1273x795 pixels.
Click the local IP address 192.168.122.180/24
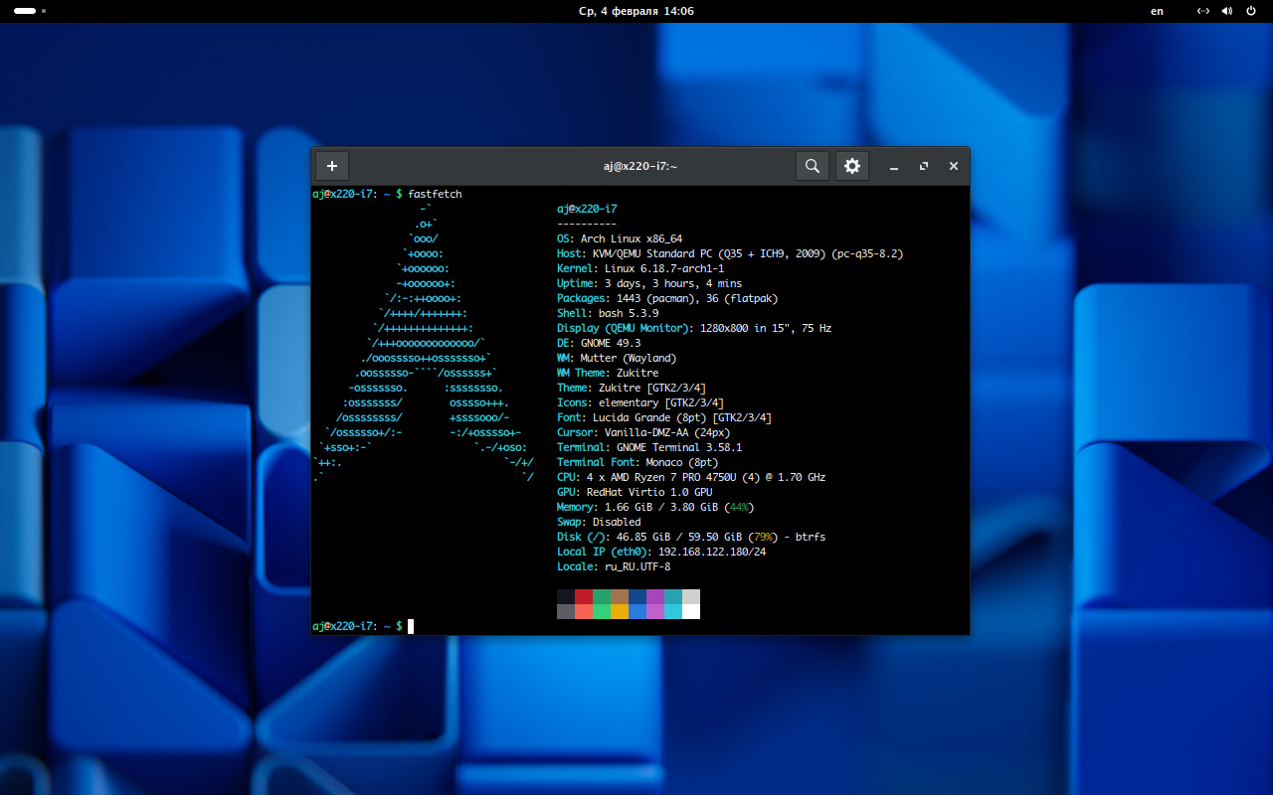711,552
